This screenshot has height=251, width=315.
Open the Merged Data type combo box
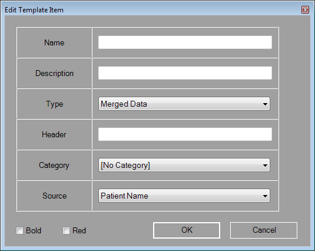pos(184,104)
